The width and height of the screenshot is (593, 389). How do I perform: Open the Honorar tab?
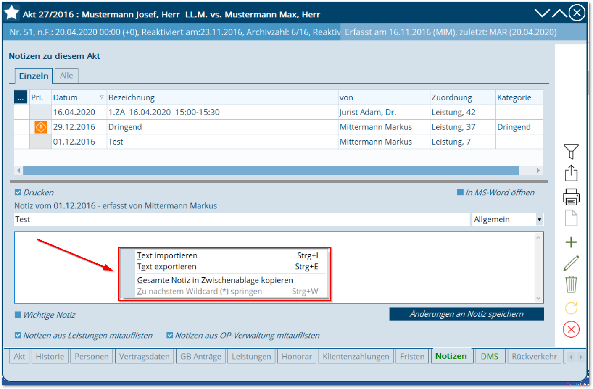click(x=297, y=356)
